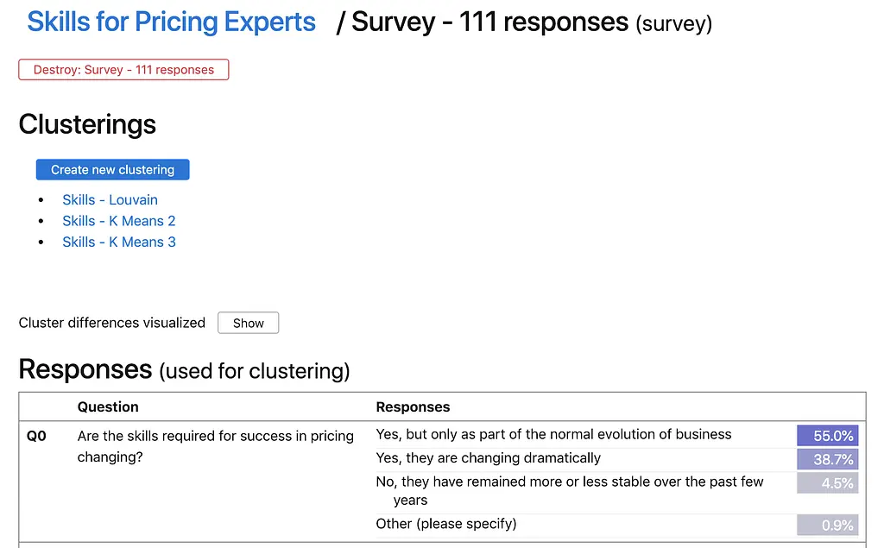Select the Q0 row label
Image resolution: width=884 pixels, height=548 pixels.
pos(36,436)
